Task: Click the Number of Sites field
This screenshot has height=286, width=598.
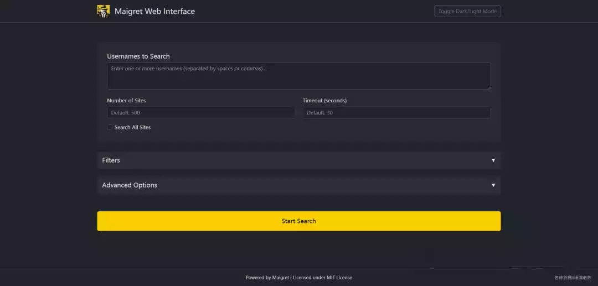Action: pos(200,113)
